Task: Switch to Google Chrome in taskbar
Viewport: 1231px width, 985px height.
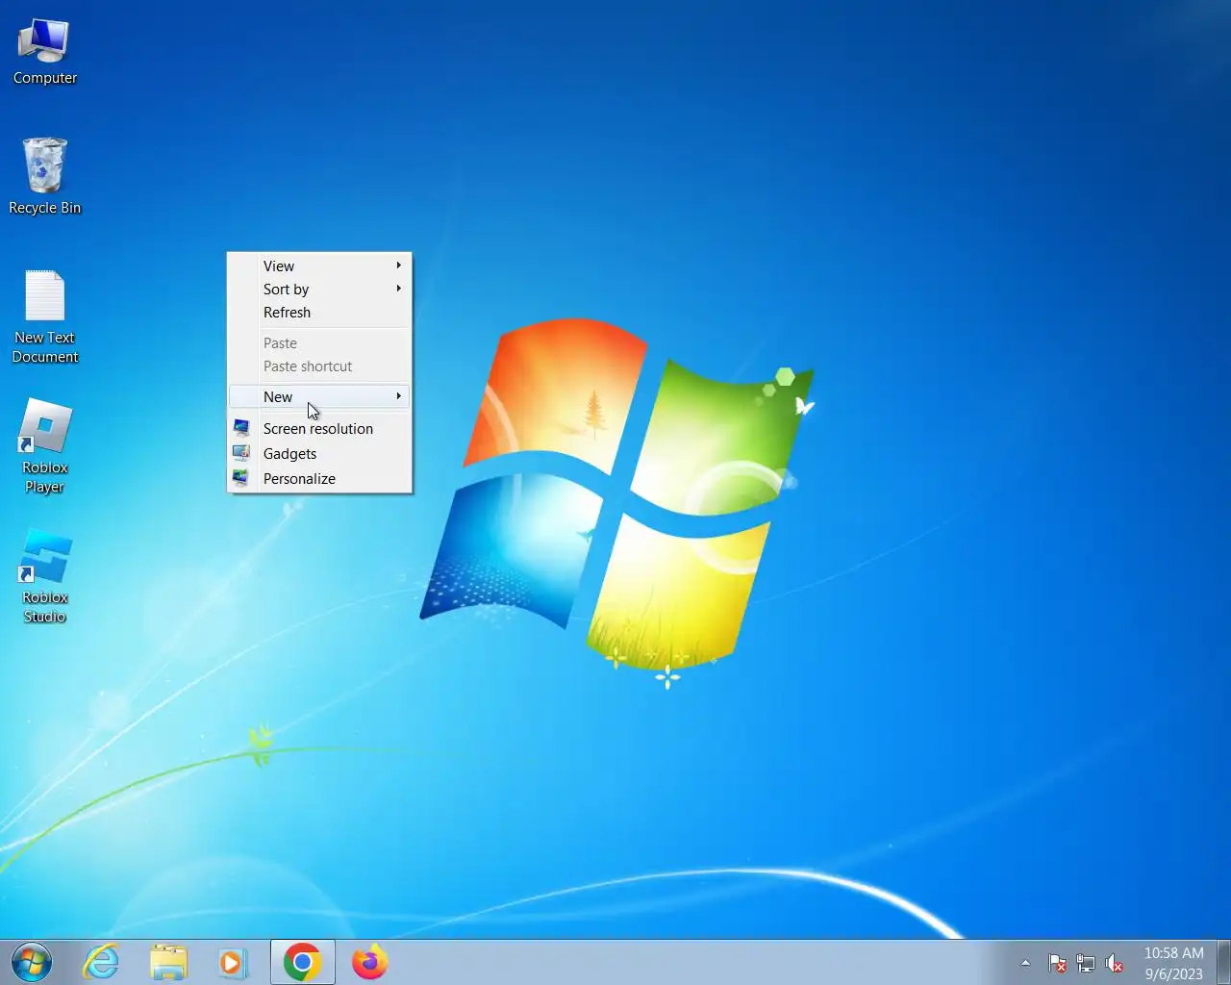Action: [x=303, y=962]
